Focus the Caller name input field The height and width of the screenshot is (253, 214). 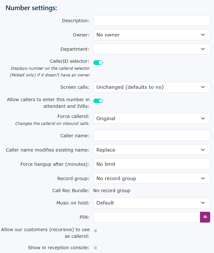tap(151, 135)
